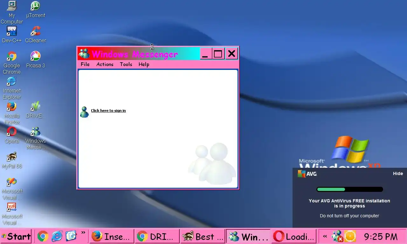Switch to the Opera "Loadi..." taskbar button
The height and width of the screenshot is (244, 407).
294,236
